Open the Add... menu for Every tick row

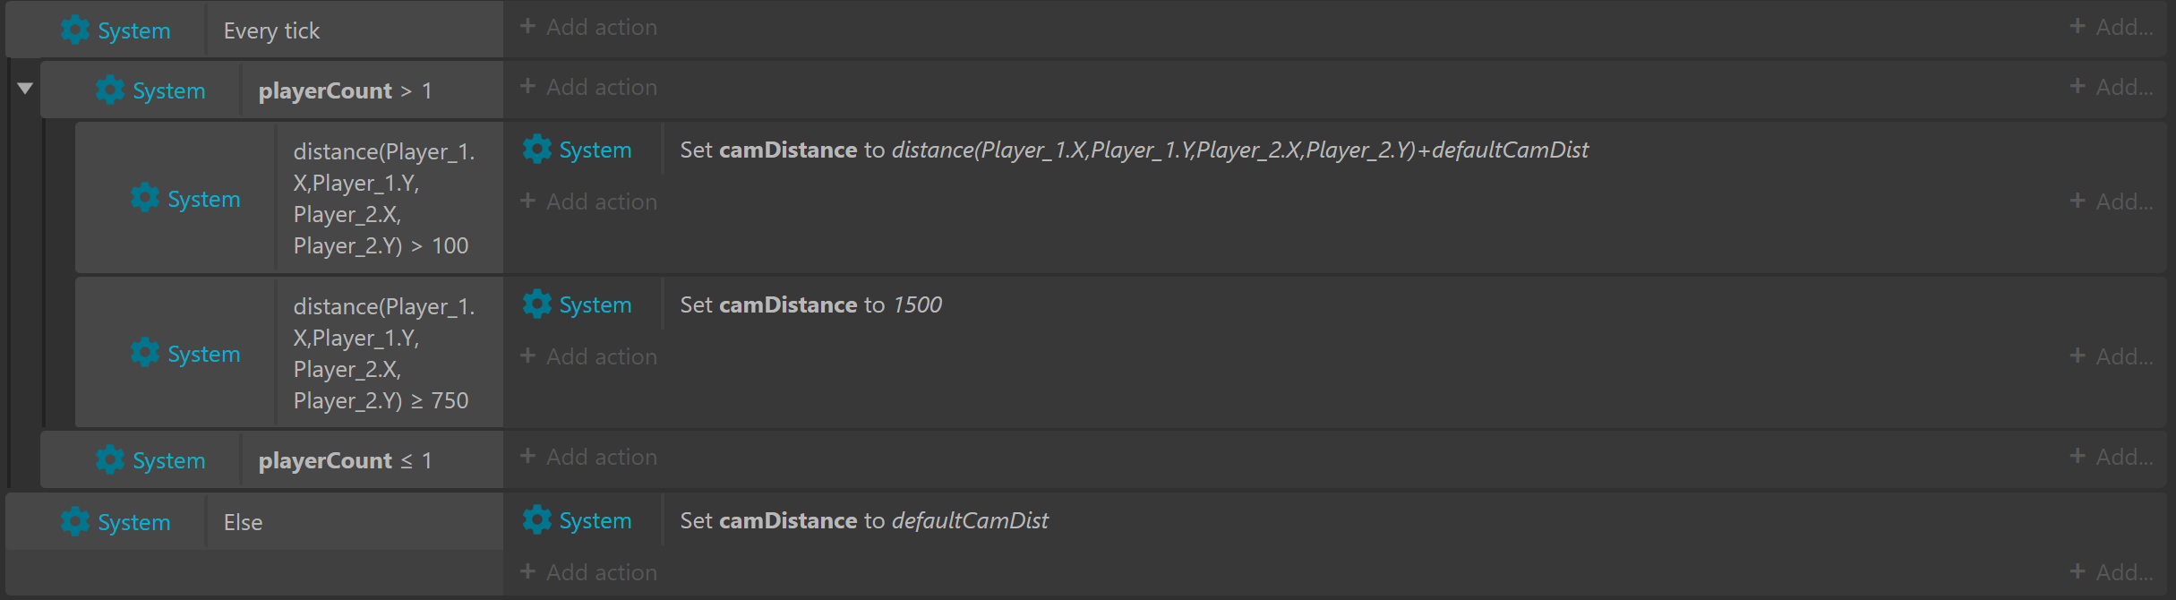coord(2112,27)
